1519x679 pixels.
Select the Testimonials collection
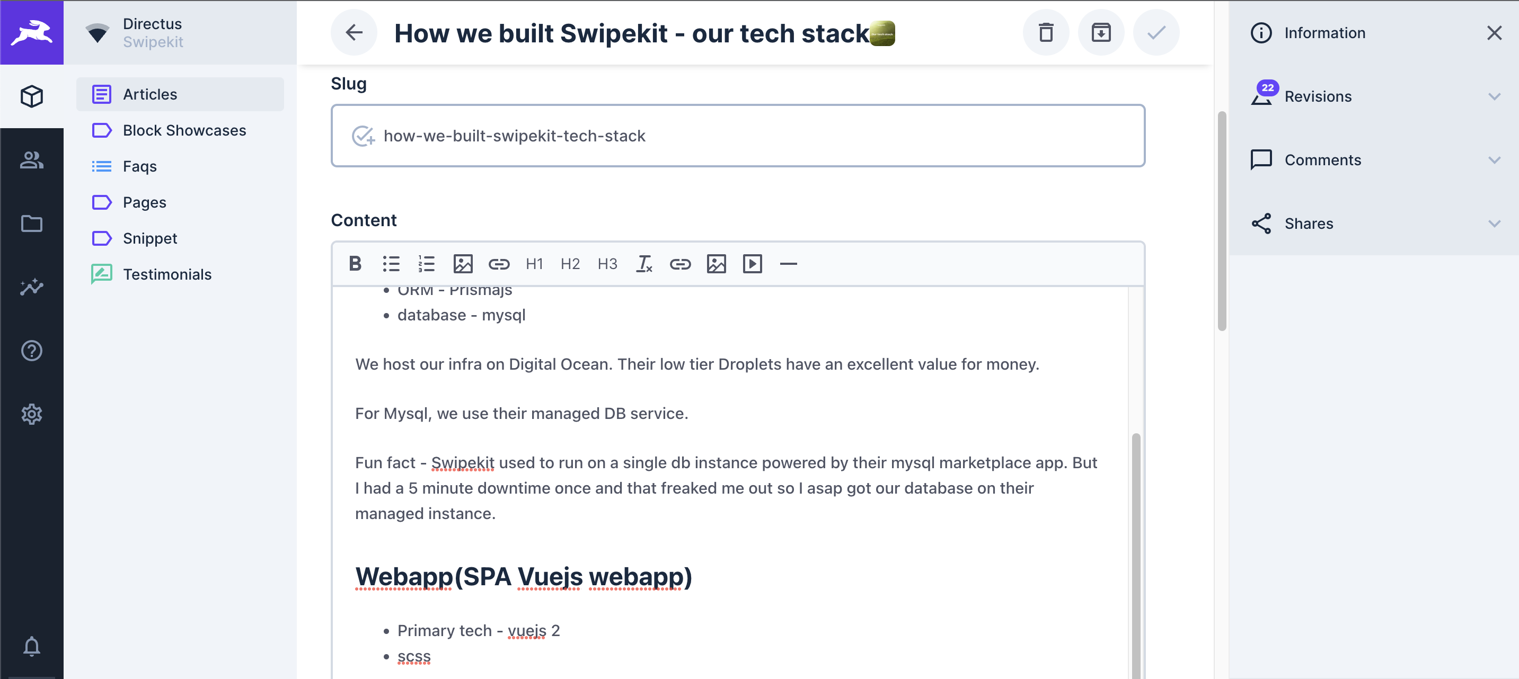coord(180,274)
